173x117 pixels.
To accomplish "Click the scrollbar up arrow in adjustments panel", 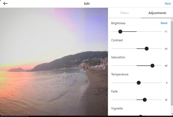I will (172, 20).
